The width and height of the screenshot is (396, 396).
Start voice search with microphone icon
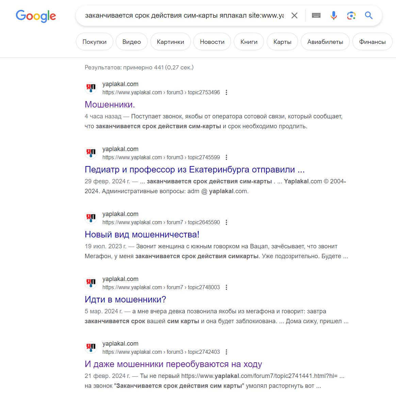click(x=334, y=16)
